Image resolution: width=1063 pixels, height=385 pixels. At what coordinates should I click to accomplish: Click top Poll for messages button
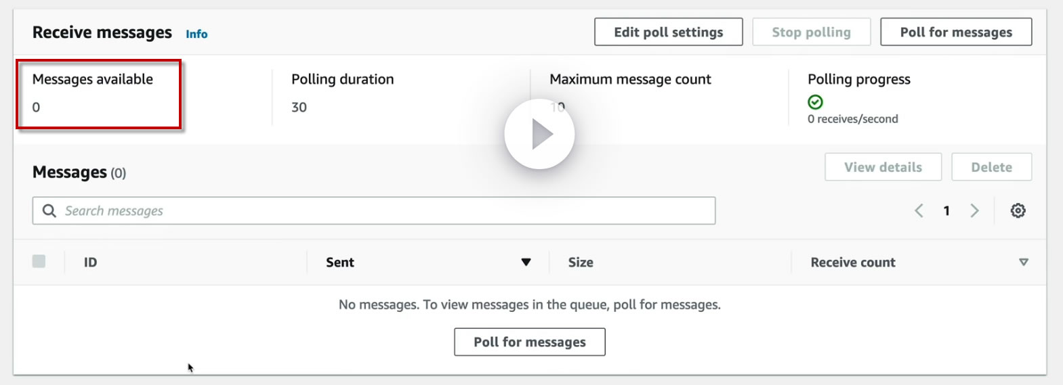tap(955, 32)
